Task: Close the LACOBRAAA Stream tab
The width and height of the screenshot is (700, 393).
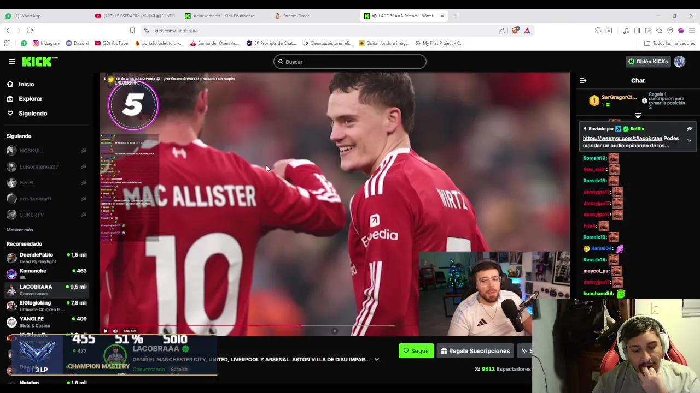Action: pos(442,16)
